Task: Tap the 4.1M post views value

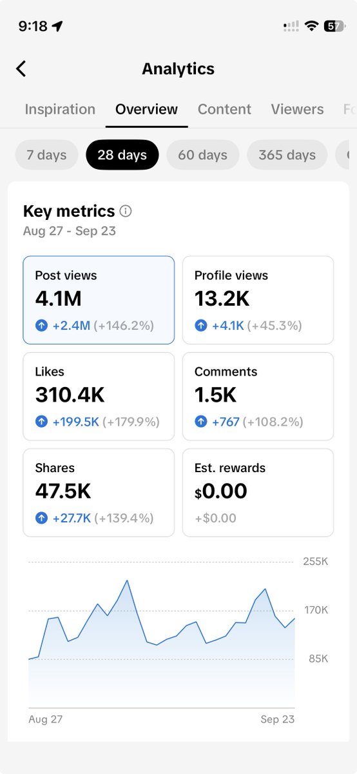Action: (x=59, y=299)
